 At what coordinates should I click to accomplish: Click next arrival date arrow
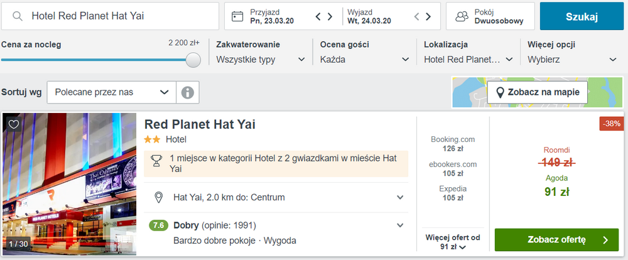(330, 16)
